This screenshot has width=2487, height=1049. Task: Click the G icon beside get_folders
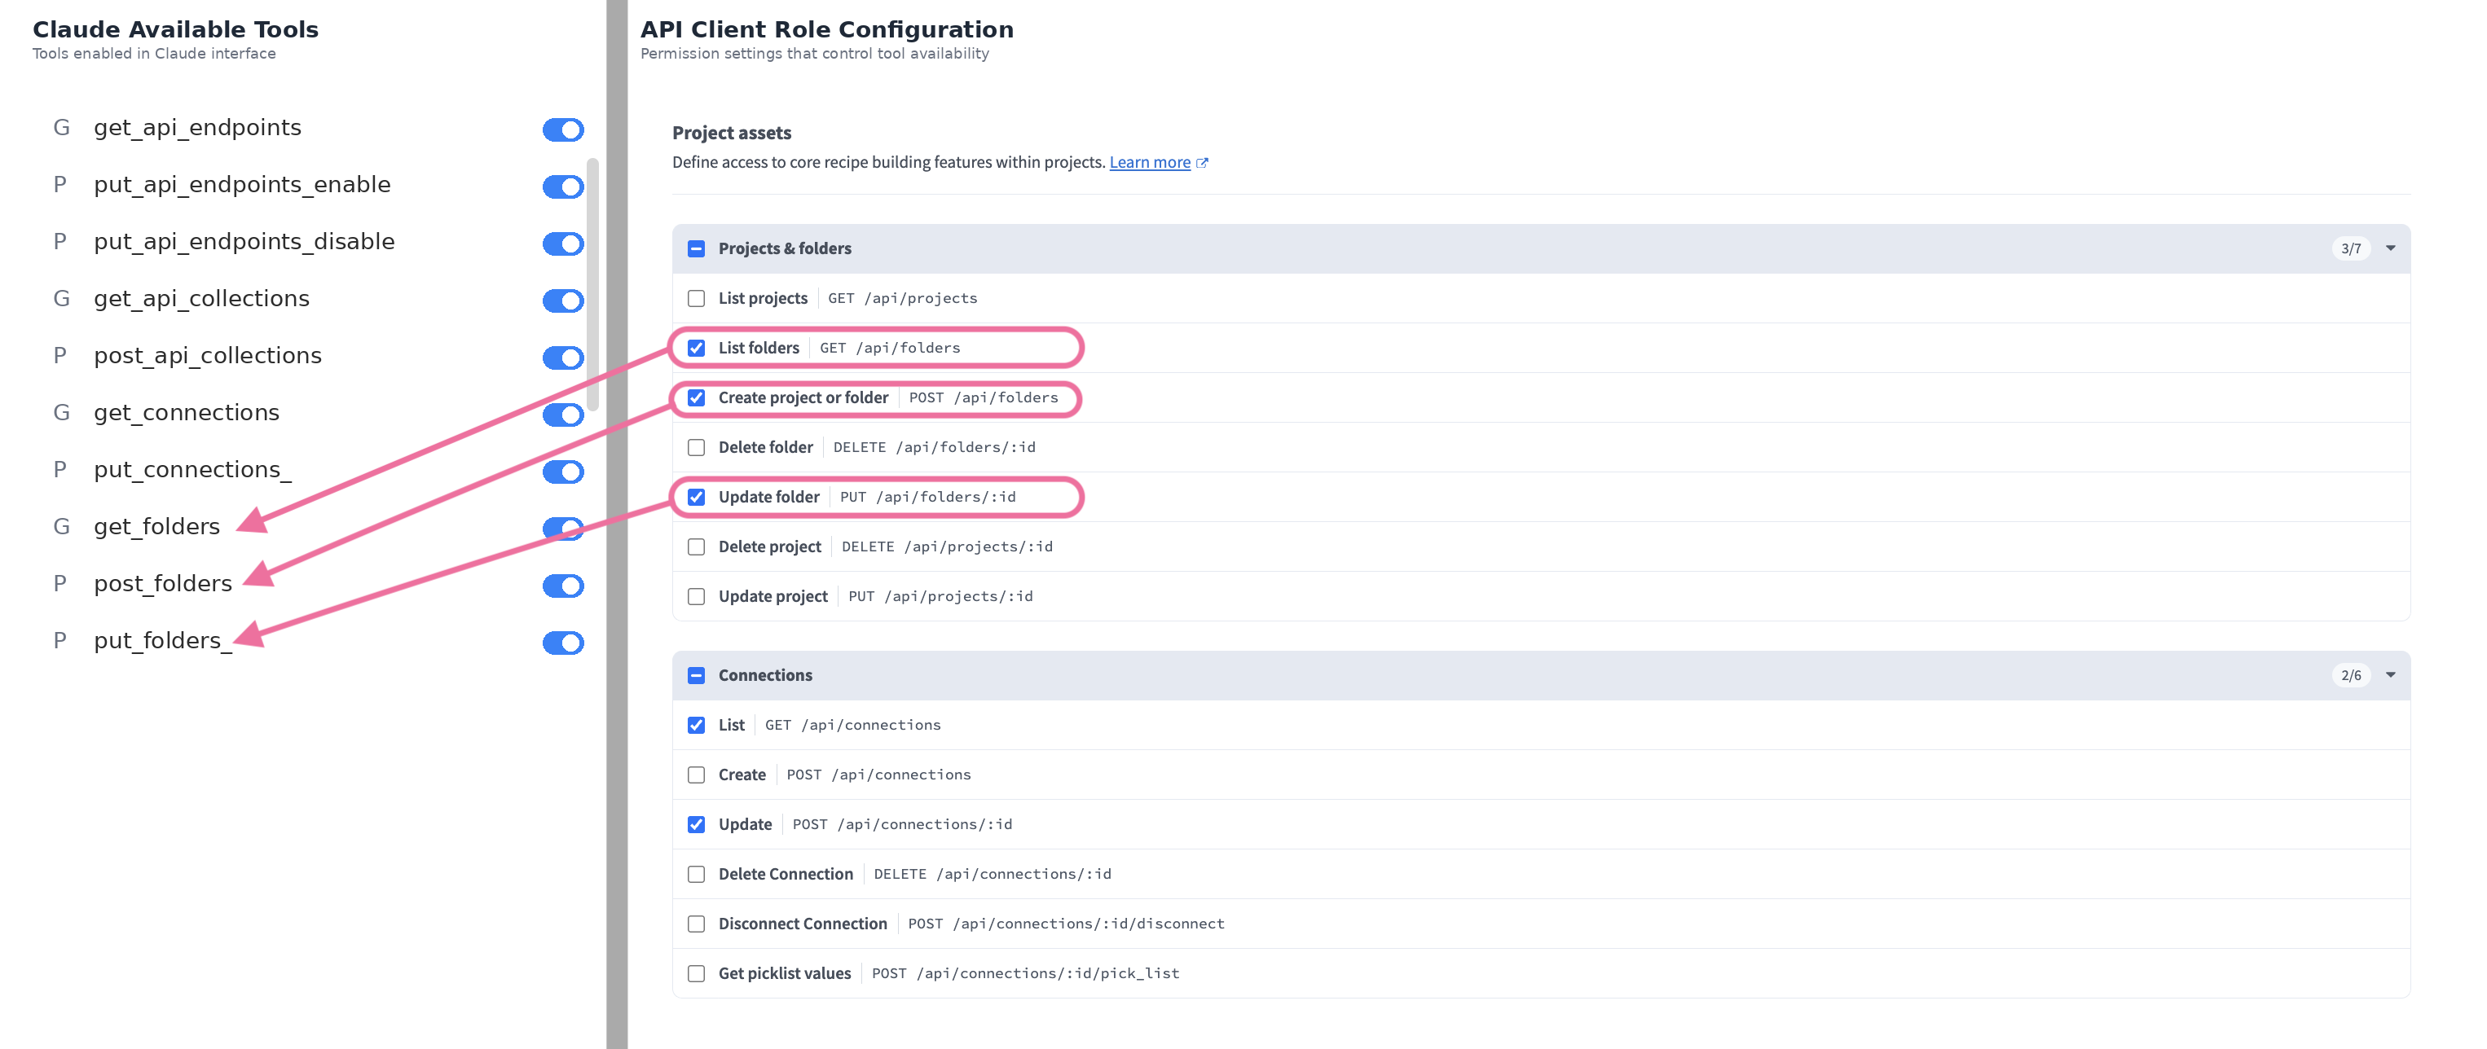62,526
